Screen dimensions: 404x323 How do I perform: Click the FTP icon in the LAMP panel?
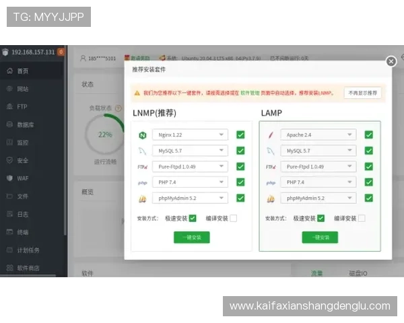[x=271, y=167]
